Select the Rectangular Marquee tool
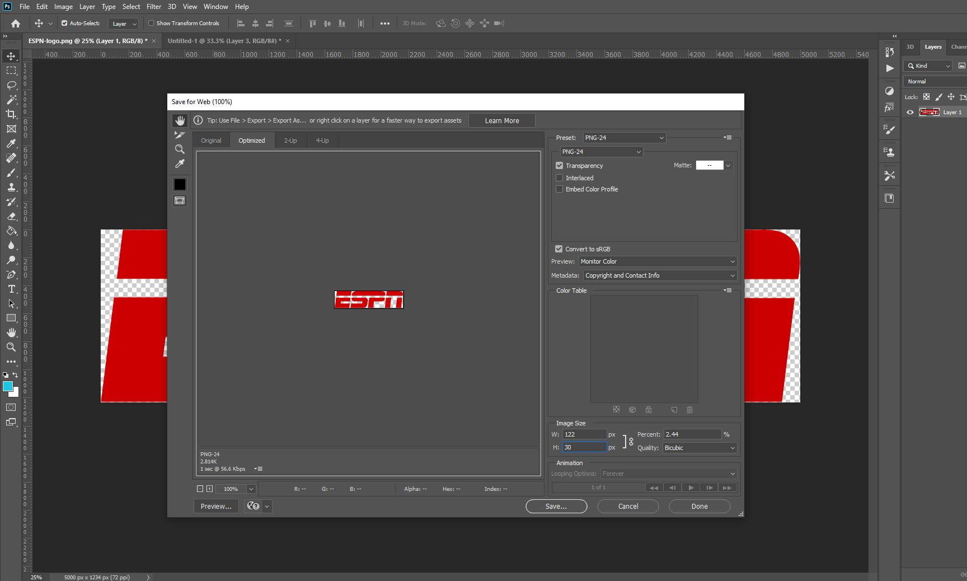Screen dimensions: 967x581 pos(11,71)
